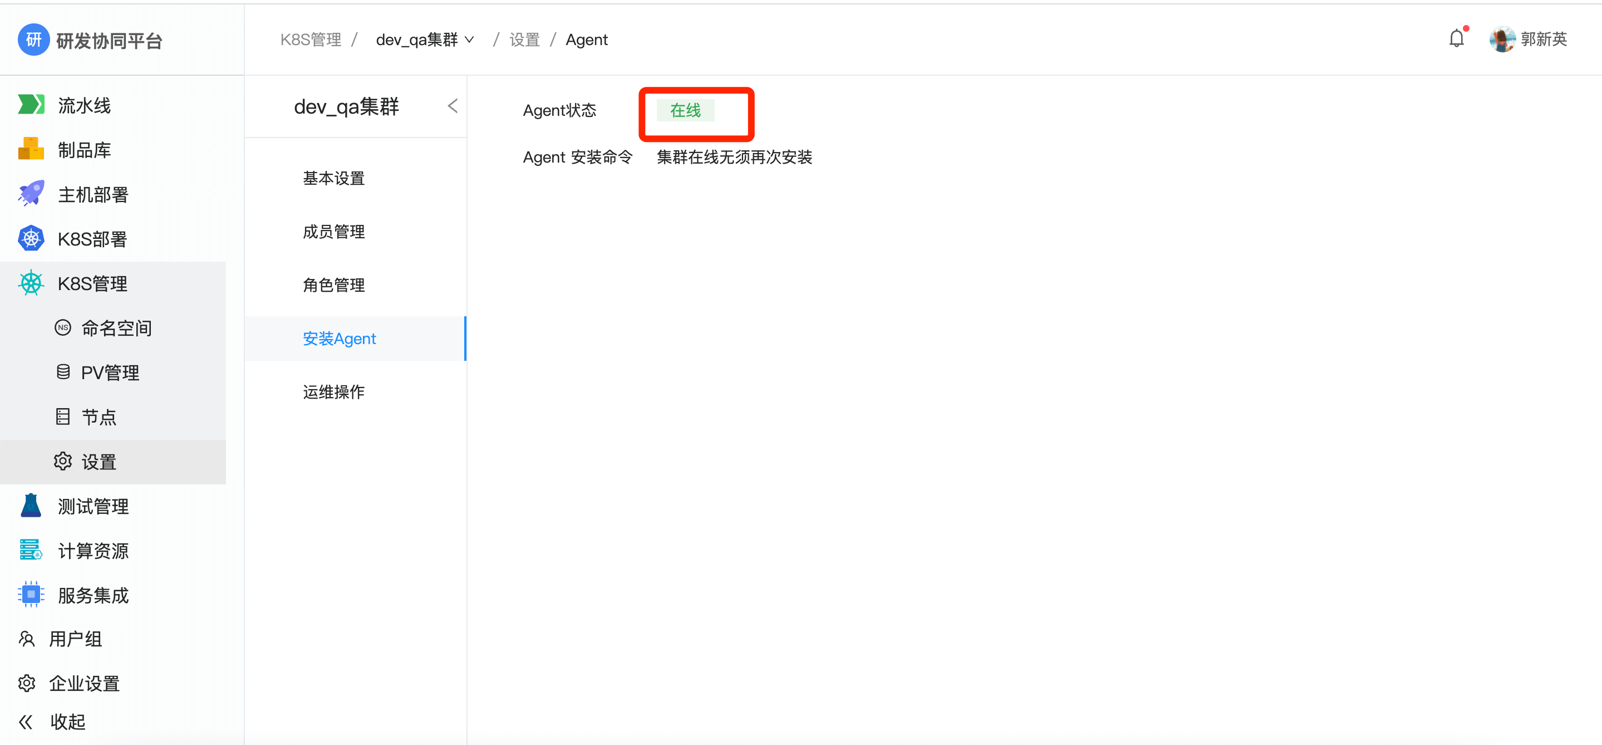Viewport: 1602px width, 745px height.
Task: Click the K8S管理 breadcrumb link
Action: pos(311,40)
